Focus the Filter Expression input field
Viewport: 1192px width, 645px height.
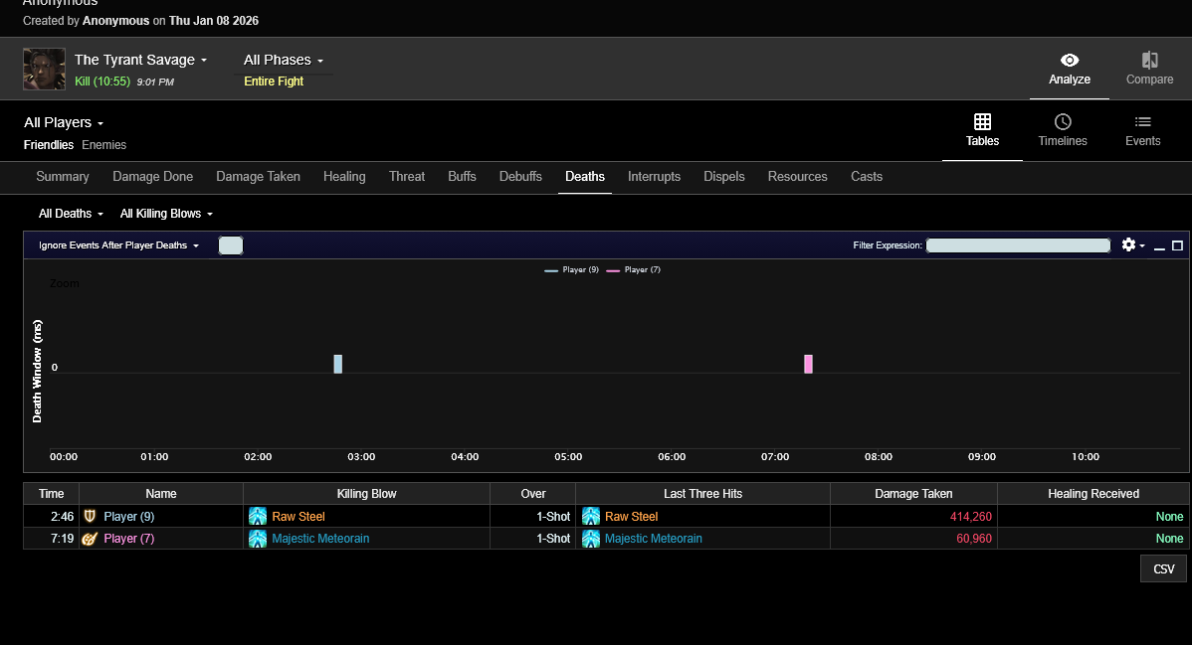1018,245
